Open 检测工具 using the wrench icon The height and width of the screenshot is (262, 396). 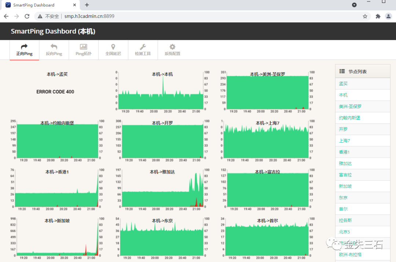pyautogui.click(x=143, y=47)
